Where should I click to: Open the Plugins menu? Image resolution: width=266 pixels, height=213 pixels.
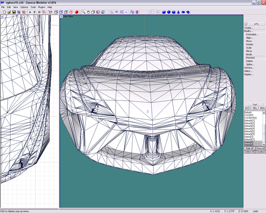pos(42,7)
